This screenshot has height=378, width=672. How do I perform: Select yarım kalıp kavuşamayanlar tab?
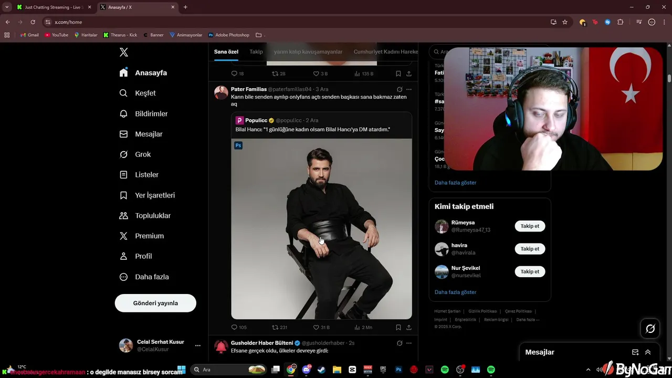click(308, 51)
